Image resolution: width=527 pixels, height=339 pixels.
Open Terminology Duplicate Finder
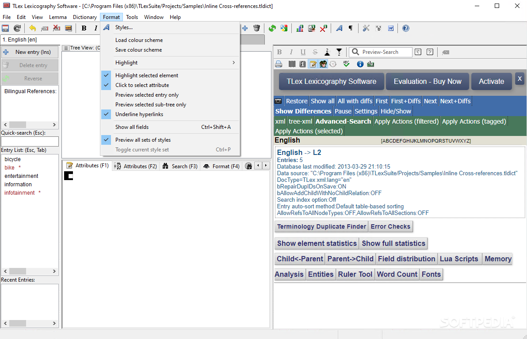[321, 226]
